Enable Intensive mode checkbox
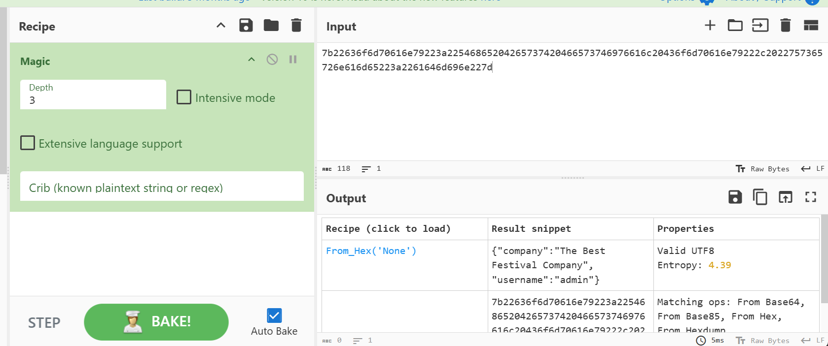Screen dimensions: 828x346 pos(184,97)
